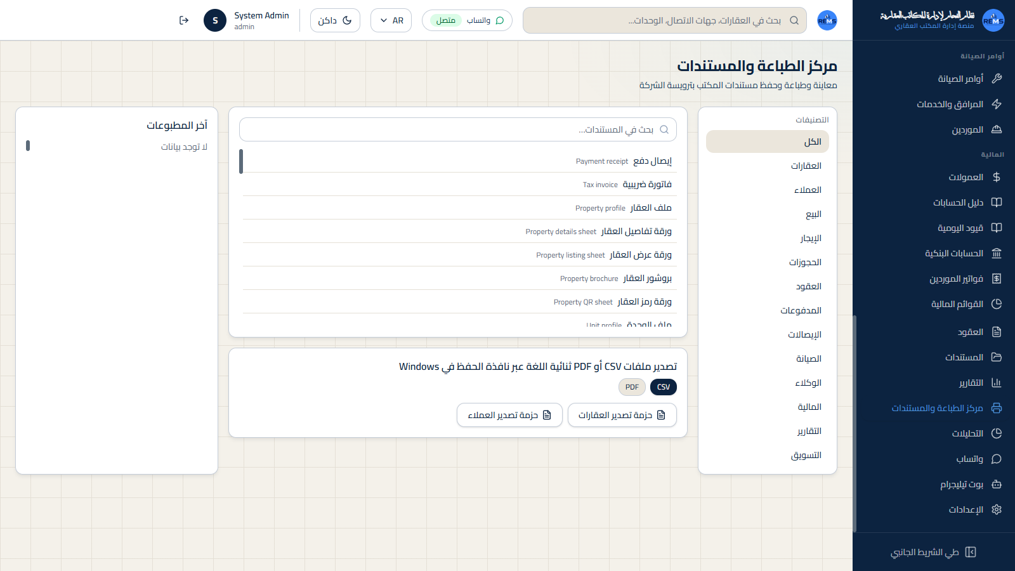Toggle dark mode button

(x=335, y=20)
